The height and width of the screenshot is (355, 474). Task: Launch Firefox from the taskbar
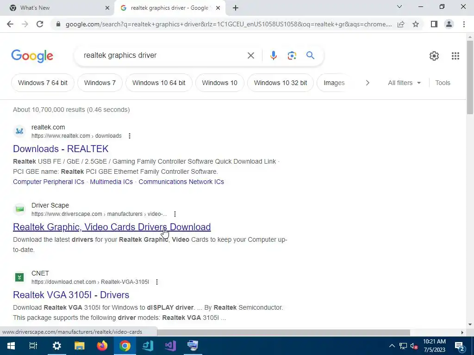102,346
